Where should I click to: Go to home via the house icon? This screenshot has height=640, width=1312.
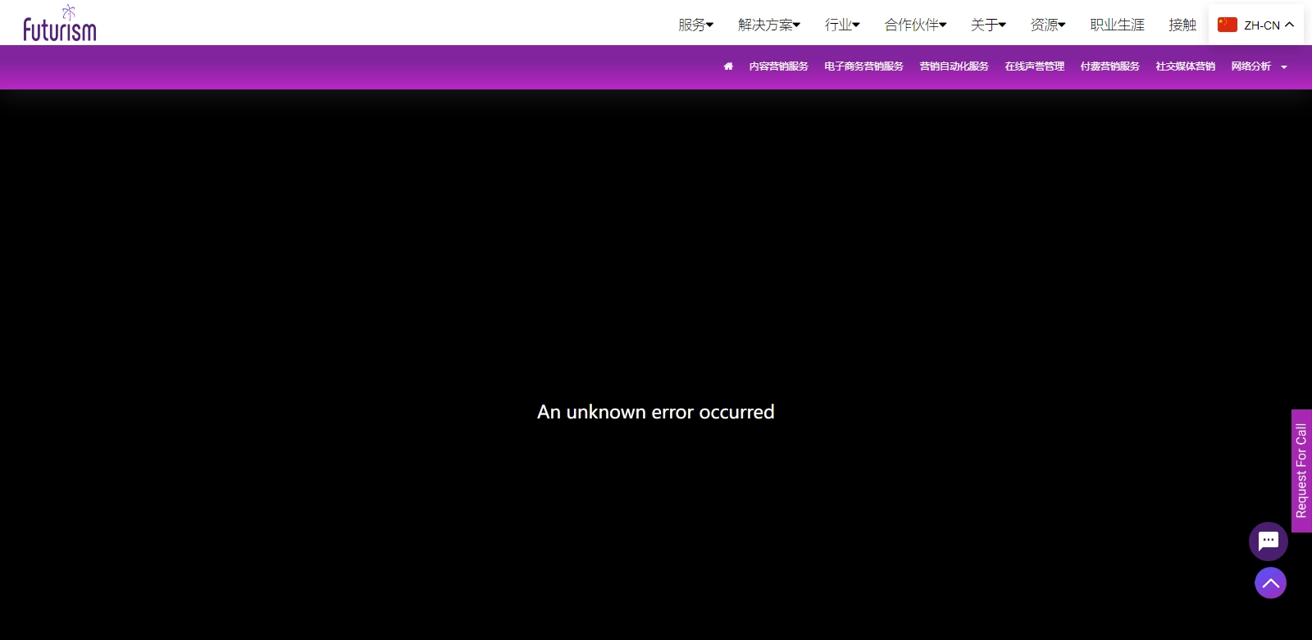pos(728,66)
